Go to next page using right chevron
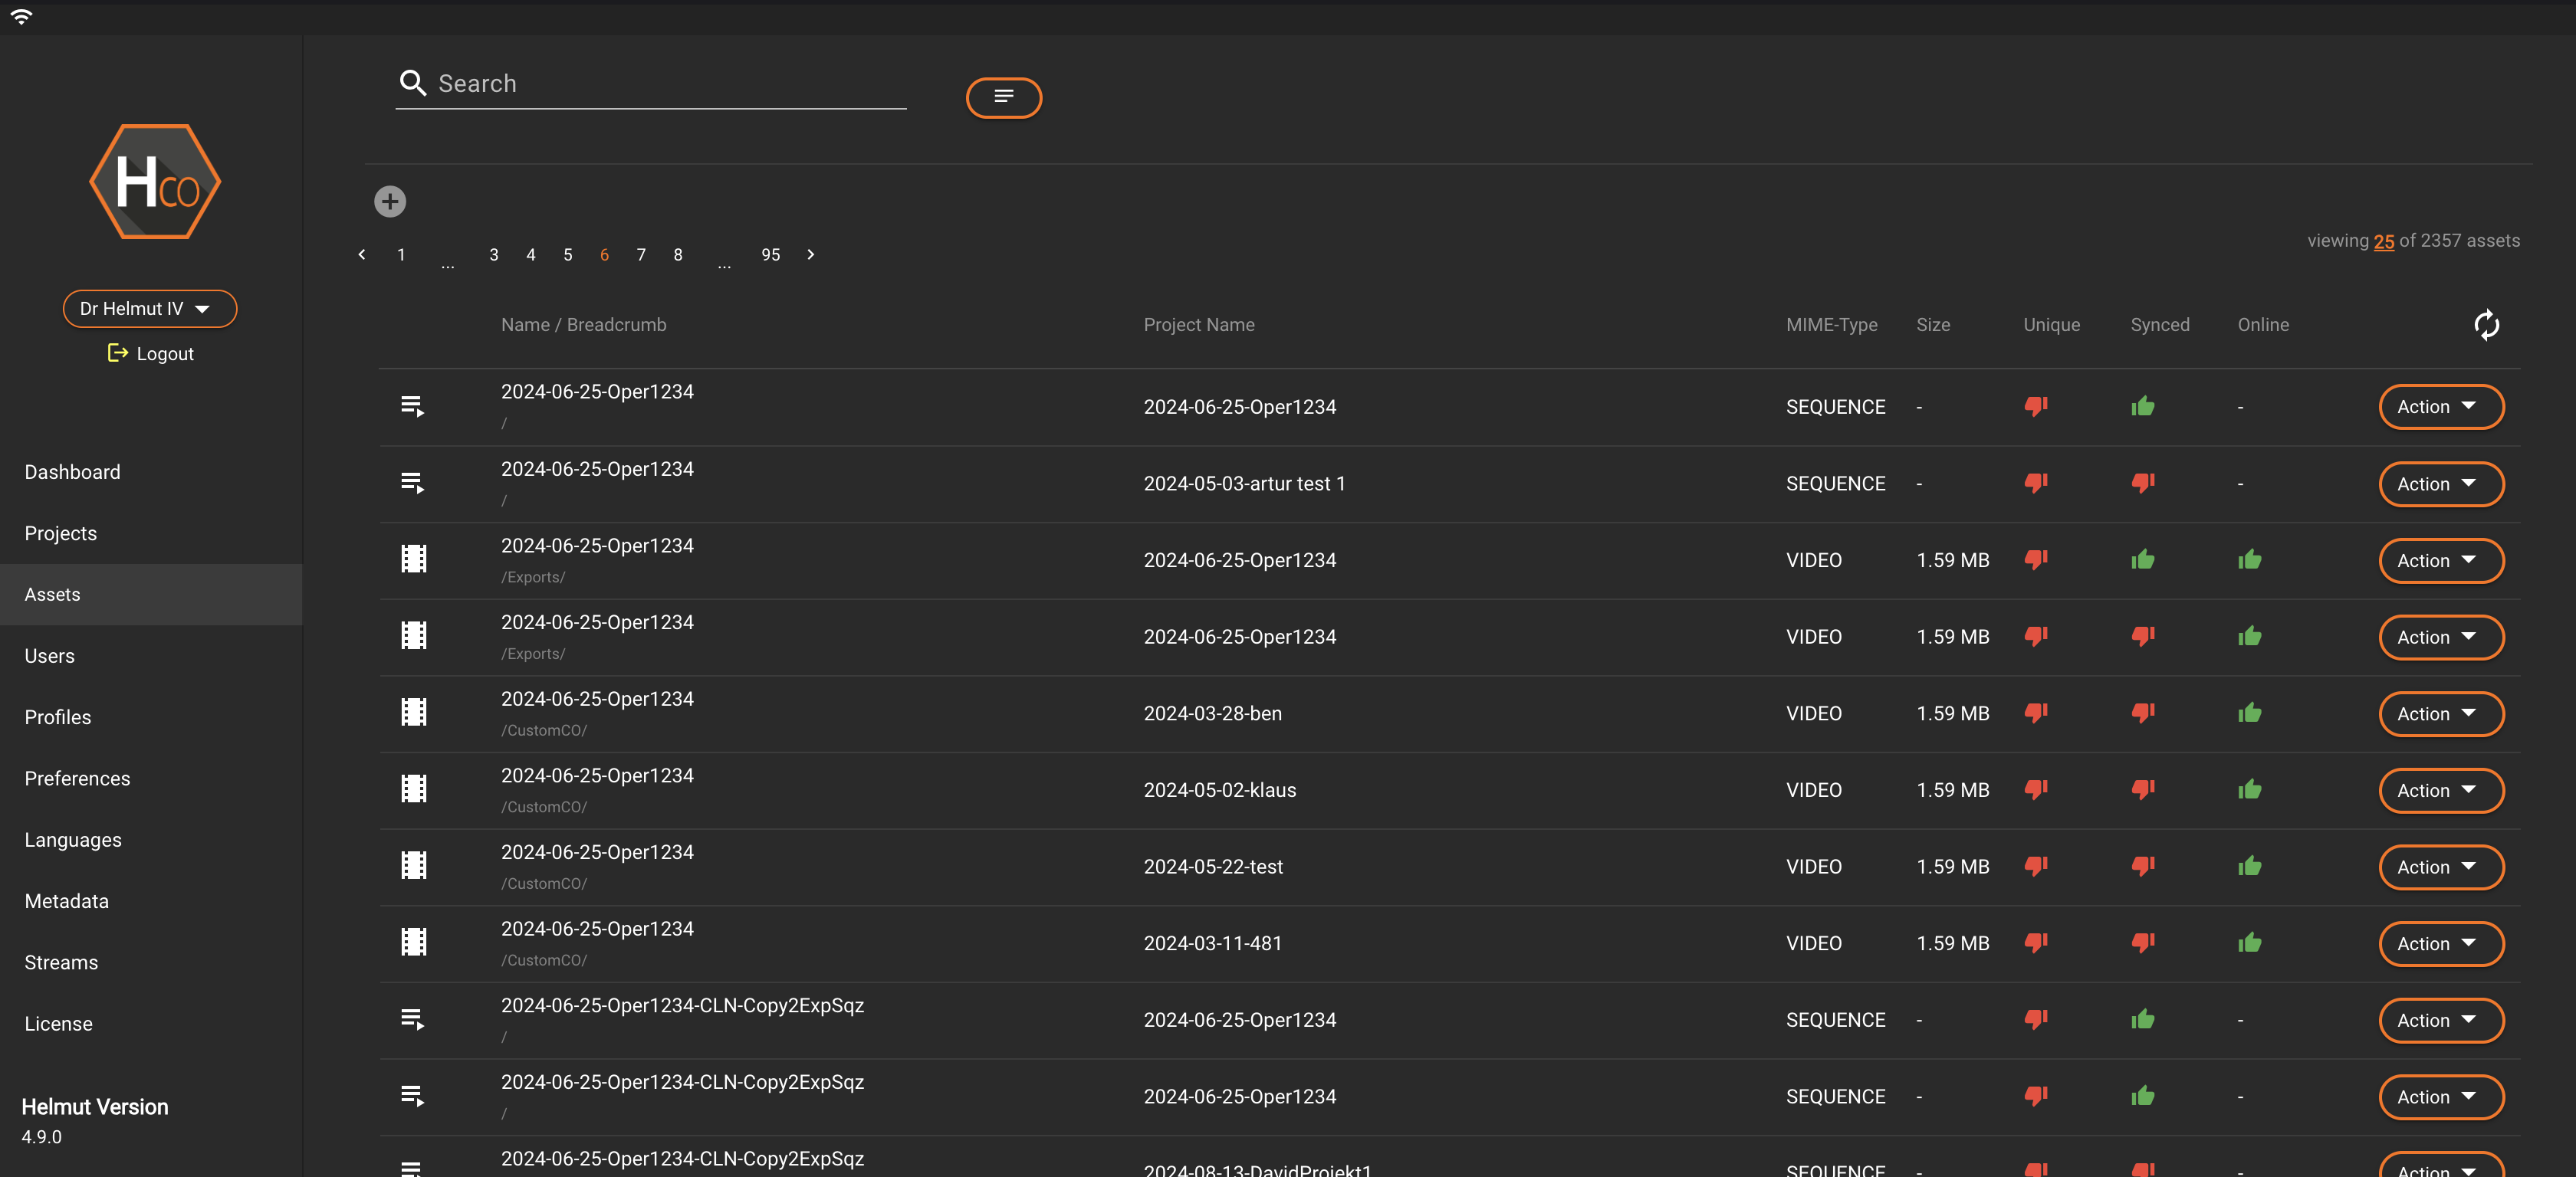2576x1177 pixels. (810, 254)
